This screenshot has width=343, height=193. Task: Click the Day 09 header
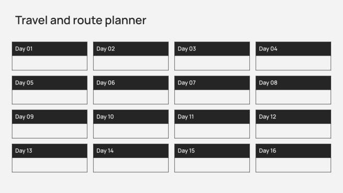(x=50, y=116)
